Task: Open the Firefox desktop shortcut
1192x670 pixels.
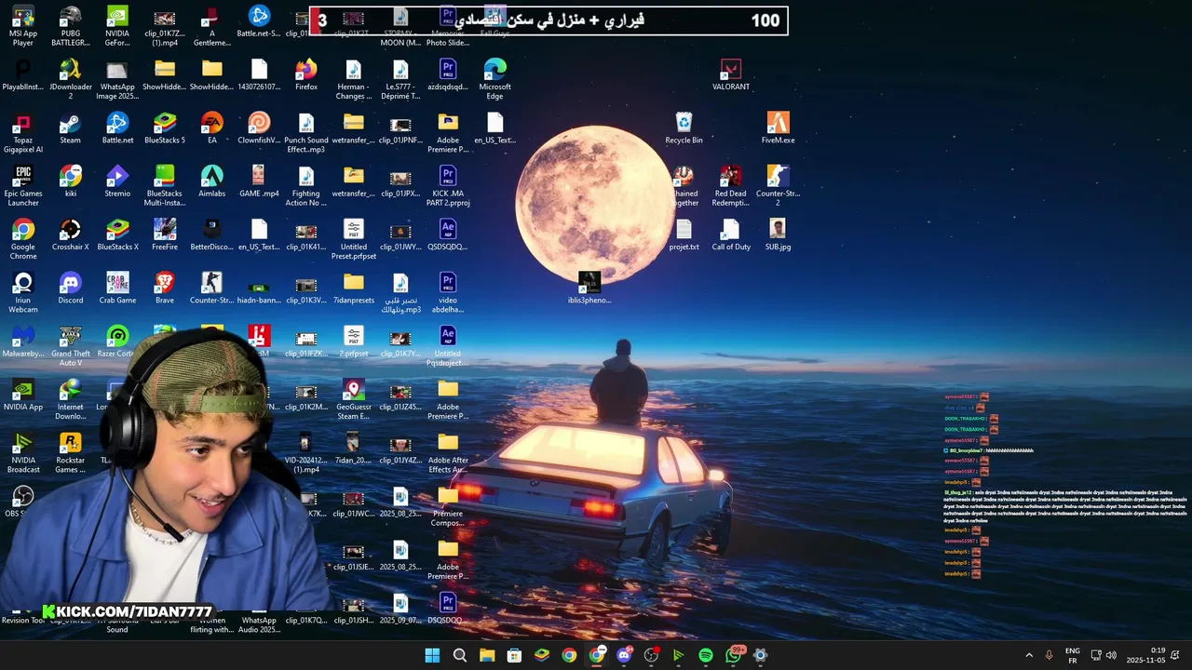Action: click(x=306, y=75)
